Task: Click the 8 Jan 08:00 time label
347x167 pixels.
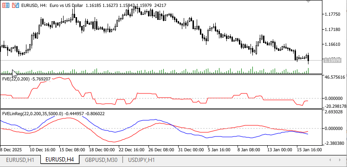Action: (249, 150)
